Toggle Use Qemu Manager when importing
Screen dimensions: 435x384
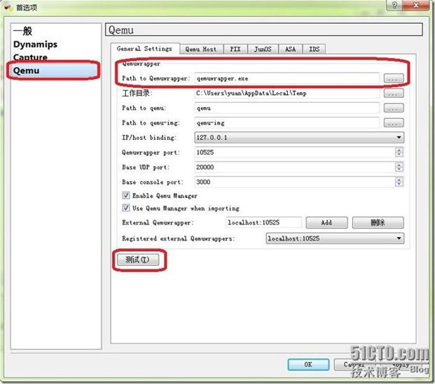(x=126, y=208)
